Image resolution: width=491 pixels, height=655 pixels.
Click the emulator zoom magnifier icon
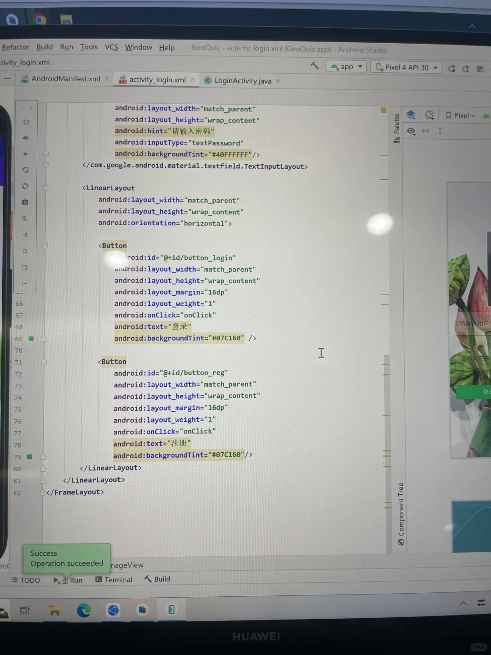[25, 218]
